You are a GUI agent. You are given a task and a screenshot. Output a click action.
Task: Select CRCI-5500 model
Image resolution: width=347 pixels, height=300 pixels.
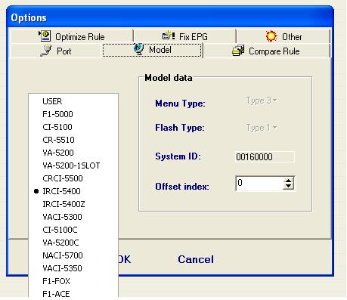73,178
